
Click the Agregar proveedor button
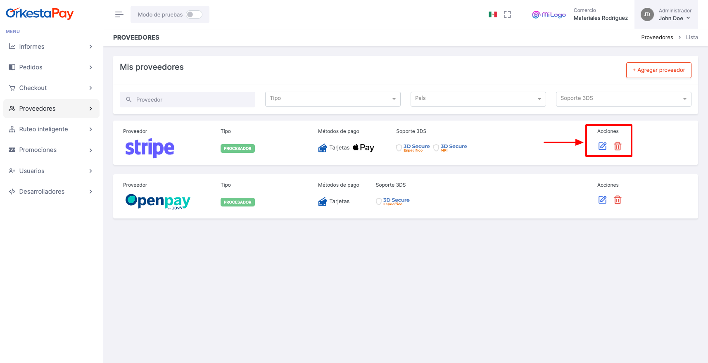coord(658,70)
